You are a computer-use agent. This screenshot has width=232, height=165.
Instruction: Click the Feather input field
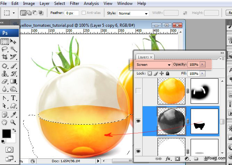71,13
